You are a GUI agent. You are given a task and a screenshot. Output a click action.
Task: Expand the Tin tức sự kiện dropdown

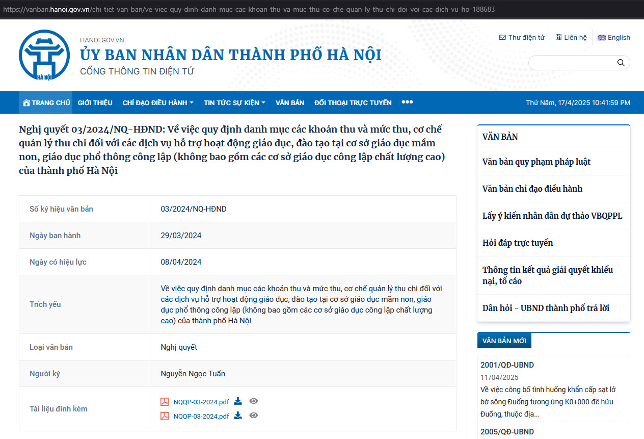click(234, 102)
